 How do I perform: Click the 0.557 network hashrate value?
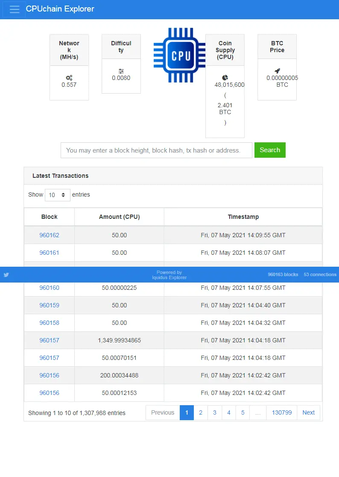tap(69, 85)
